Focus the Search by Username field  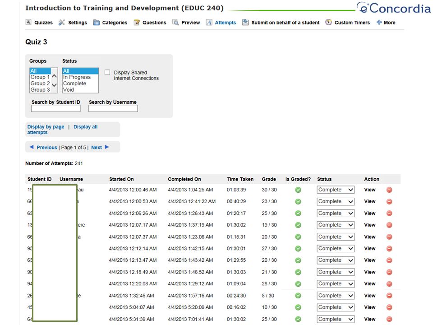pyautogui.click(x=113, y=109)
